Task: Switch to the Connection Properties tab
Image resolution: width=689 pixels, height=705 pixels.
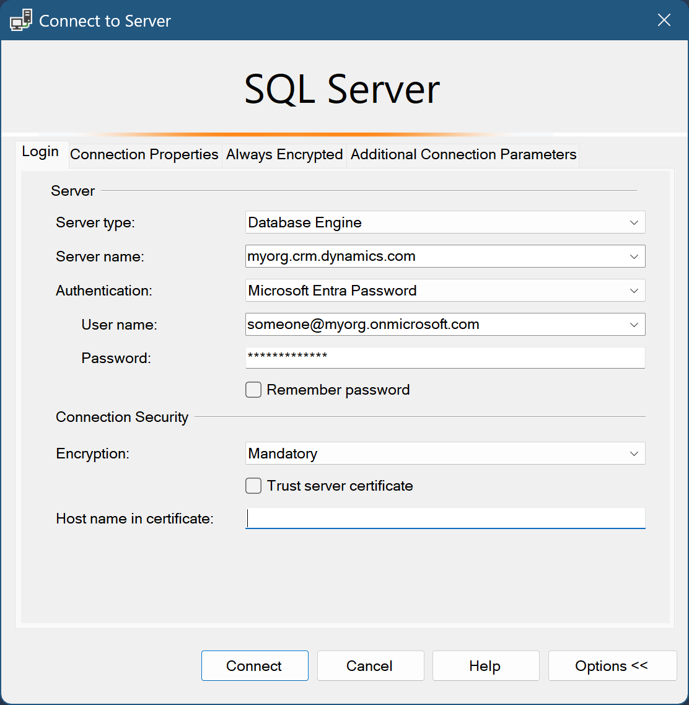Action: [144, 154]
